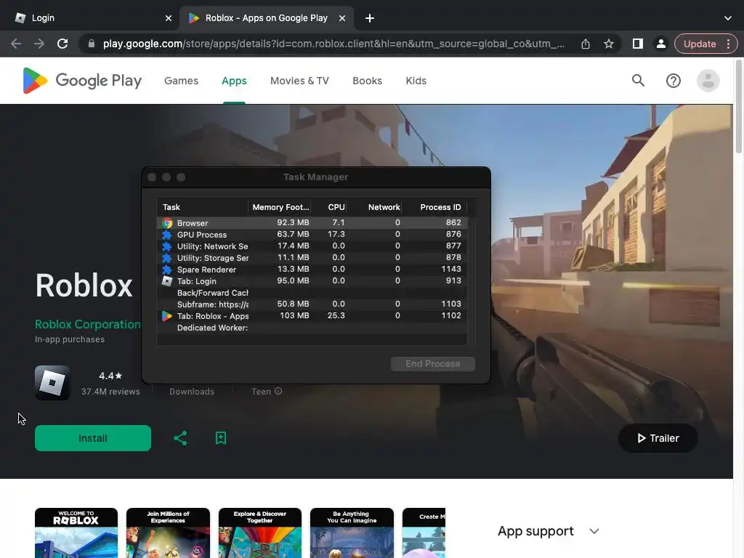Click the page vertical scrollbar
The height and width of the screenshot is (558, 744).
739,106
